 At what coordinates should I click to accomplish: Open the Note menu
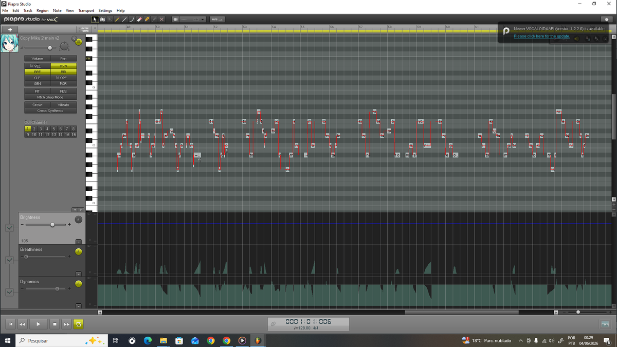pyautogui.click(x=57, y=10)
